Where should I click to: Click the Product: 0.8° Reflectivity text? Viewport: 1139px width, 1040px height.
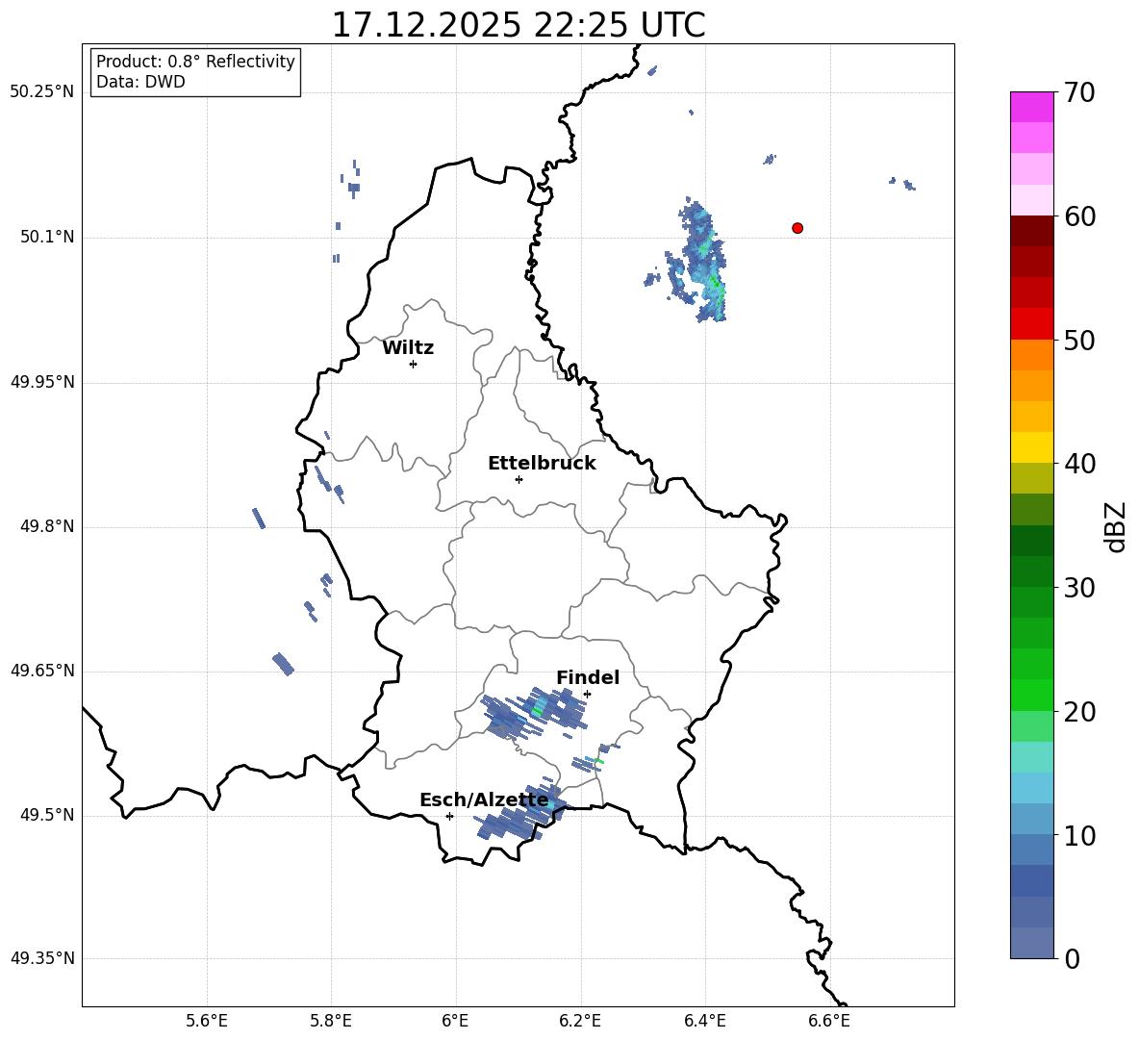pyautogui.click(x=195, y=62)
